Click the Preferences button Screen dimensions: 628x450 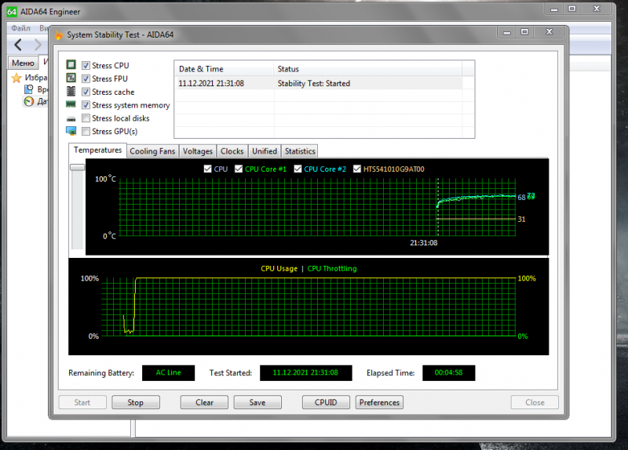click(x=379, y=402)
